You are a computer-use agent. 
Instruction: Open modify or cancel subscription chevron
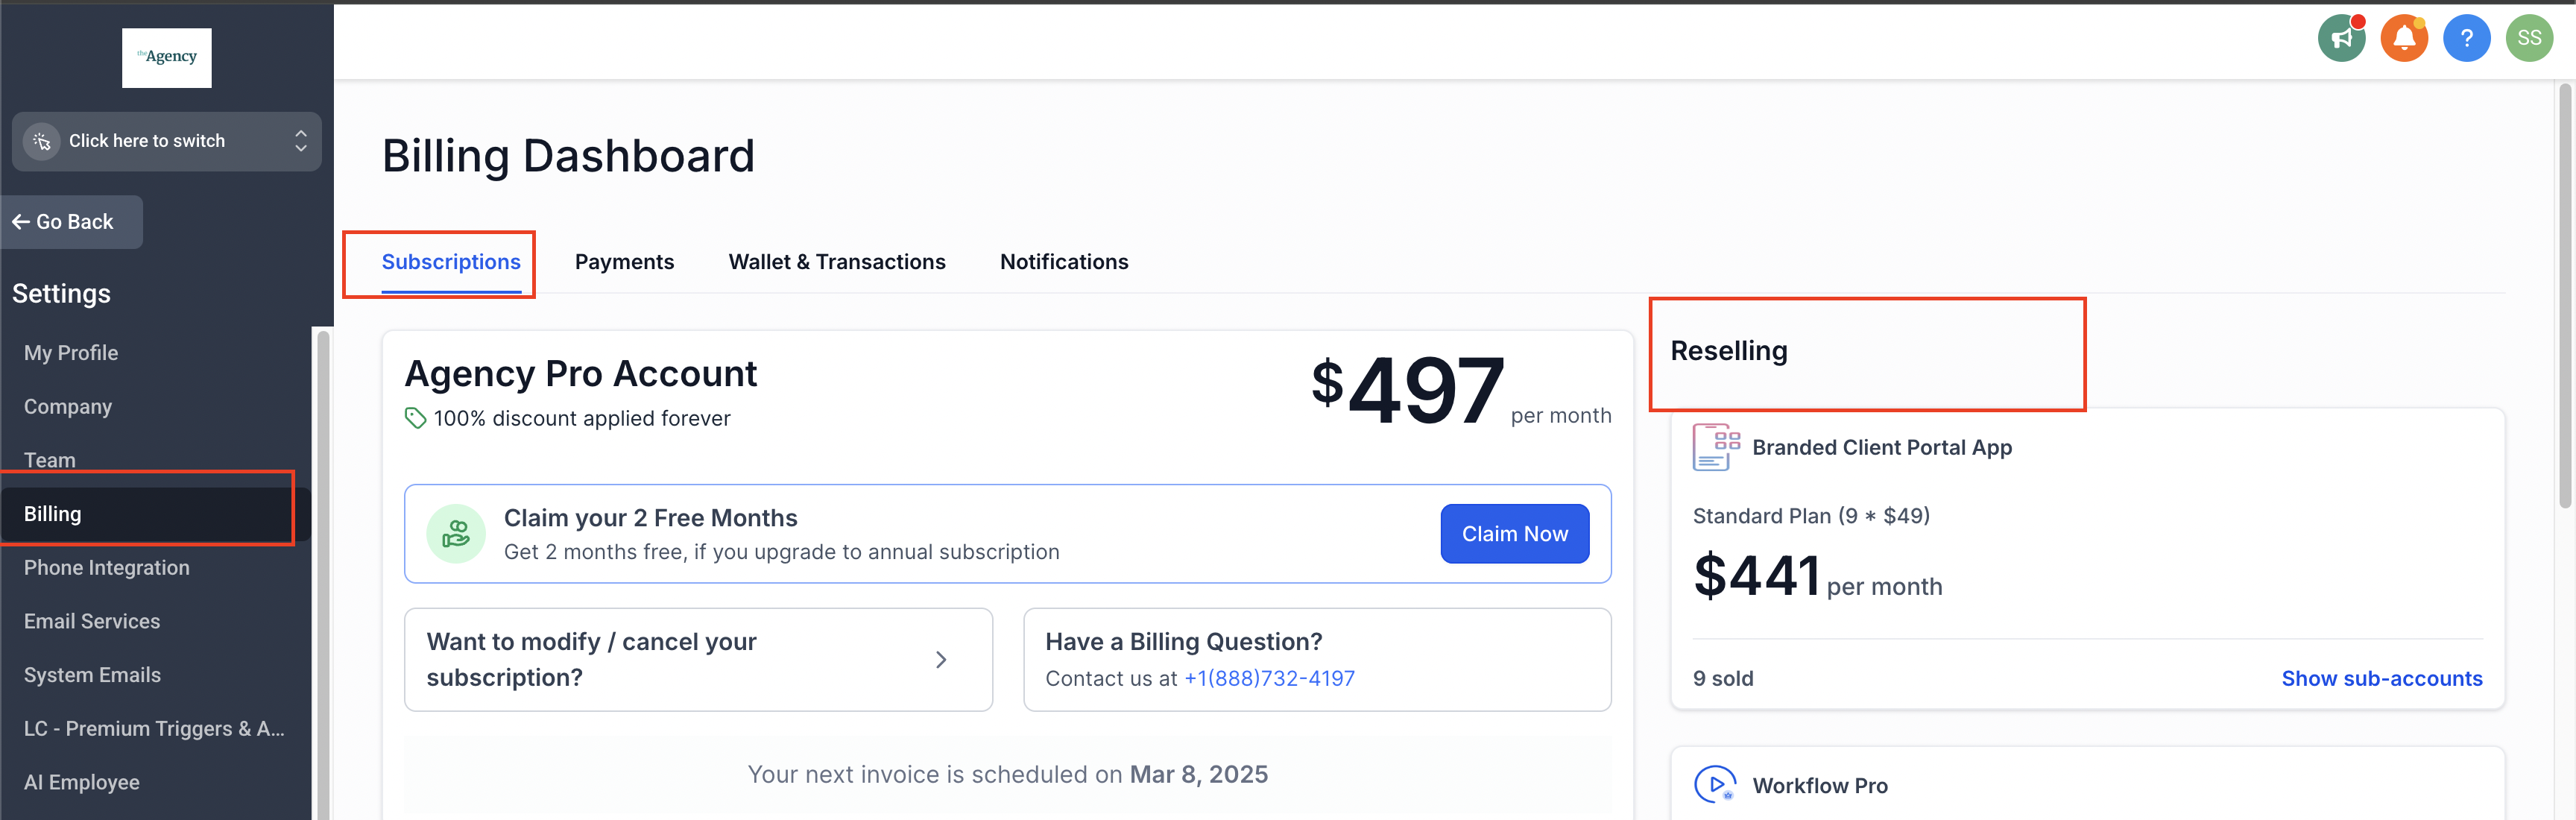coord(940,660)
